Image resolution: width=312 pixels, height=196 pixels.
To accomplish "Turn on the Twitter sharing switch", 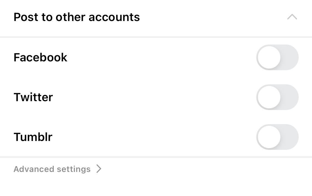I will 277,97.
